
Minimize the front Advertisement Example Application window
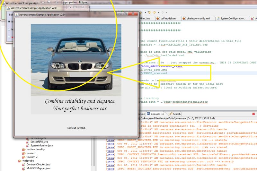tap(120, 14)
